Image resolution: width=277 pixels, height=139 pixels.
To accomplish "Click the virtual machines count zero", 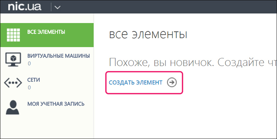I will coord(29,64).
